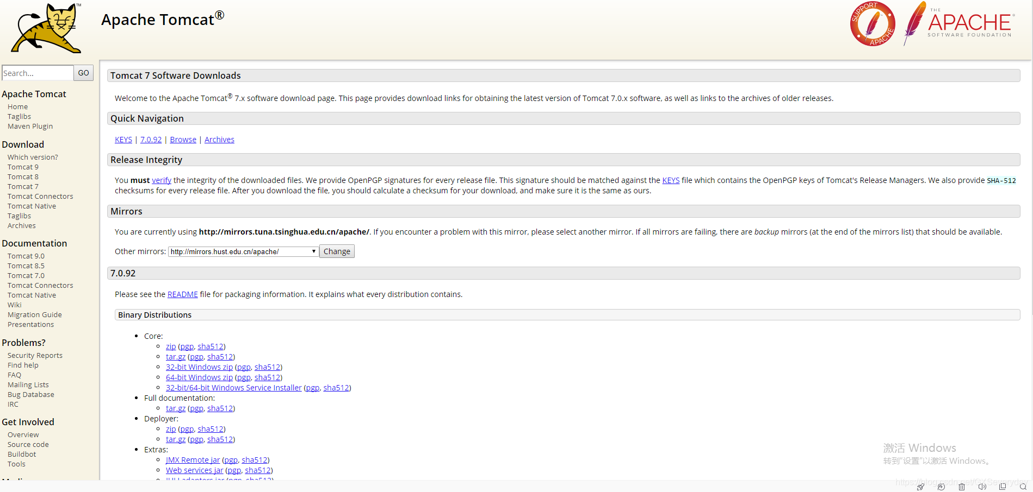The image size is (1033, 492).
Task: Open the Browse link
Action: click(183, 140)
